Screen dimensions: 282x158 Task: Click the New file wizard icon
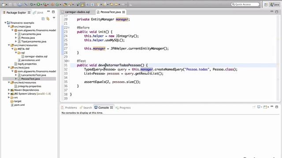pos(4,4)
